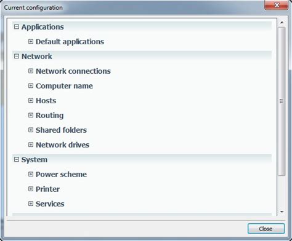Expand the Services node
Screen dimensions: 292x241
[31, 203]
